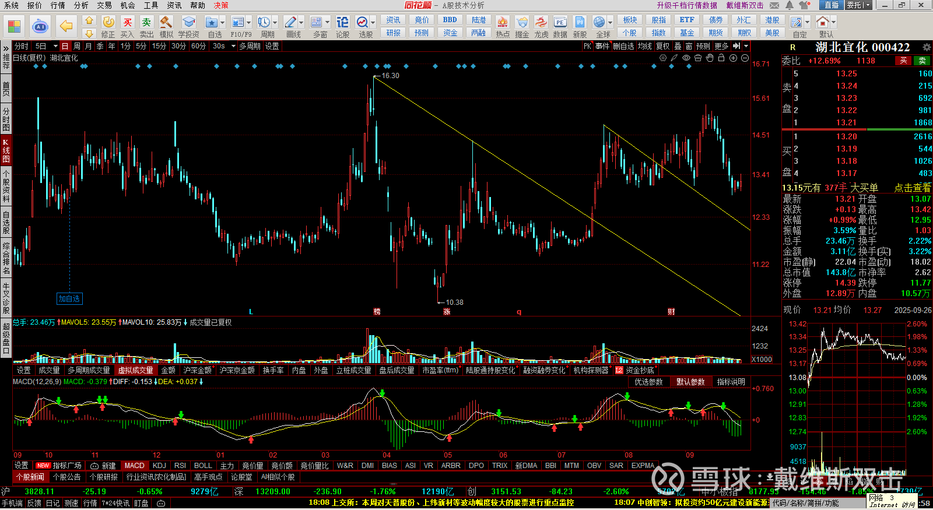
Task: Toggle the 事件 events display
Action: 602,46
